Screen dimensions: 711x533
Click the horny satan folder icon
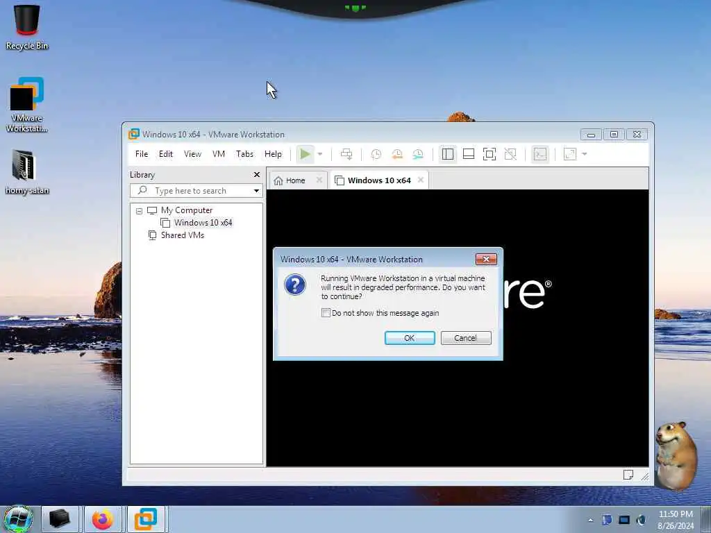click(x=27, y=172)
